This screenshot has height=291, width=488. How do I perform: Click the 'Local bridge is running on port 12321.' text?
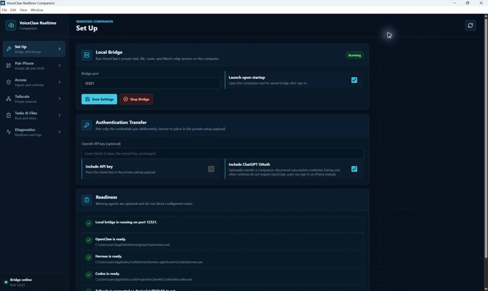tap(126, 222)
